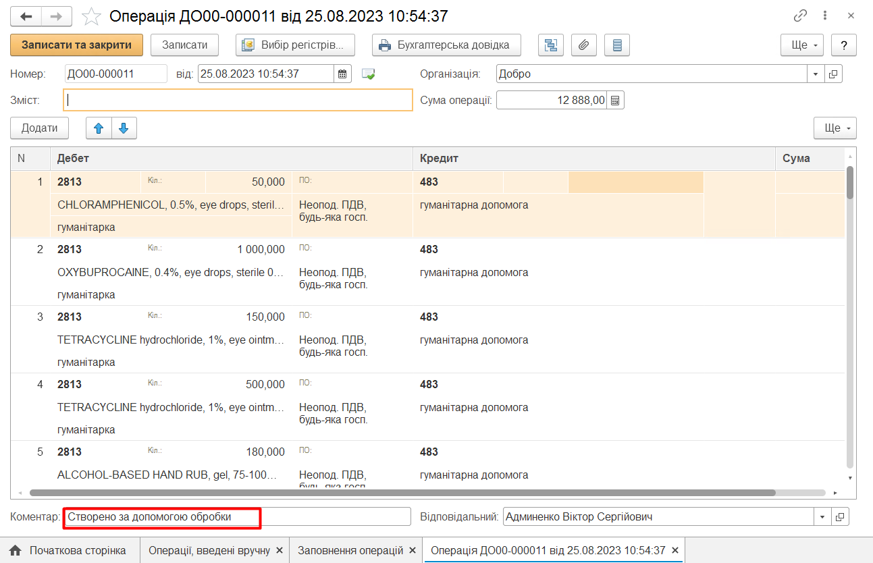
Task: Click the Сума операції field 12 888,00
Action: tap(551, 101)
